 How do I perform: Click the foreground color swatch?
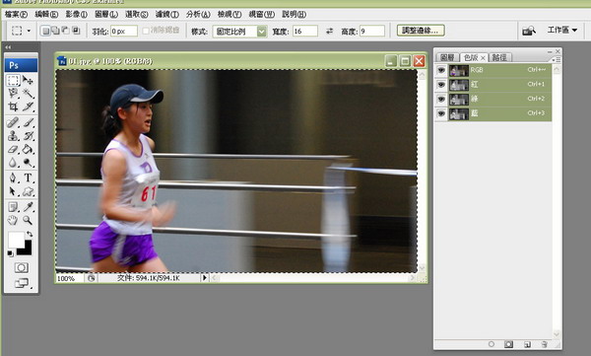(x=16, y=240)
